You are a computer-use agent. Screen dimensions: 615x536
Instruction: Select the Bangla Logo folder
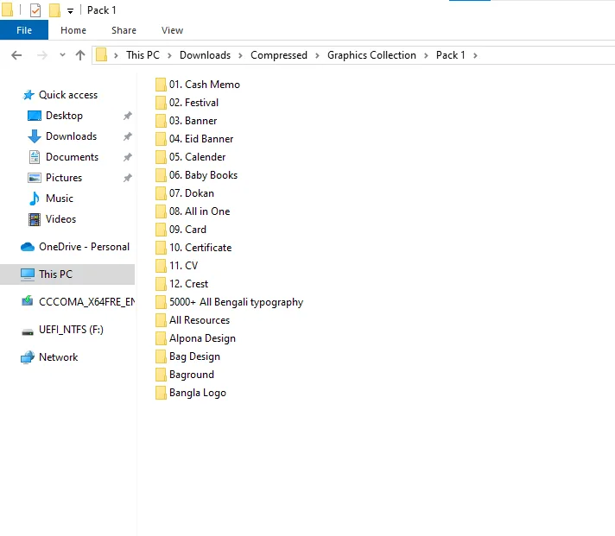pyautogui.click(x=197, y=393)
